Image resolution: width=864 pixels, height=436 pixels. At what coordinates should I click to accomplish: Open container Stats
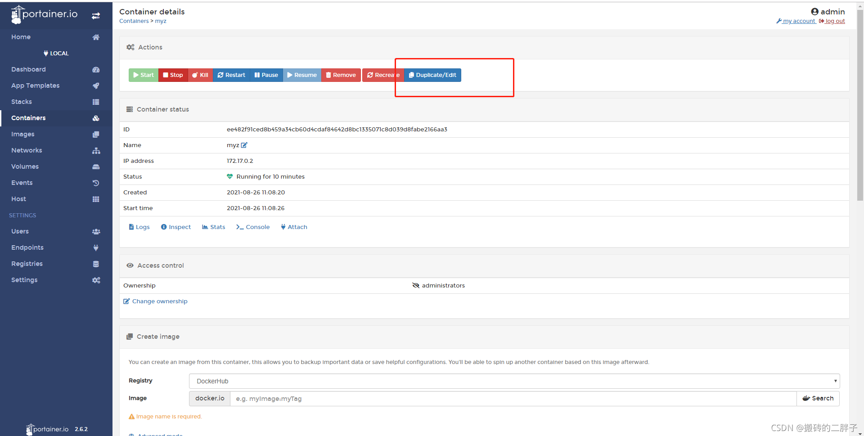tap(214, 227)
